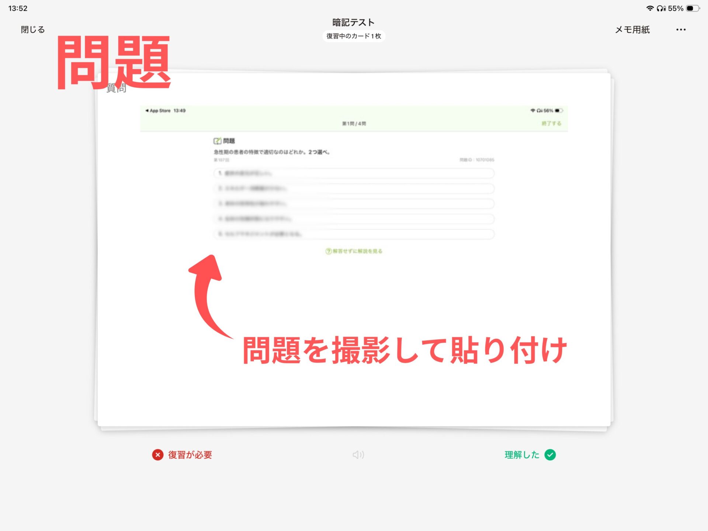
Task: Tap the 復習中のカード1枚 pill label
Action: point(354,36)
